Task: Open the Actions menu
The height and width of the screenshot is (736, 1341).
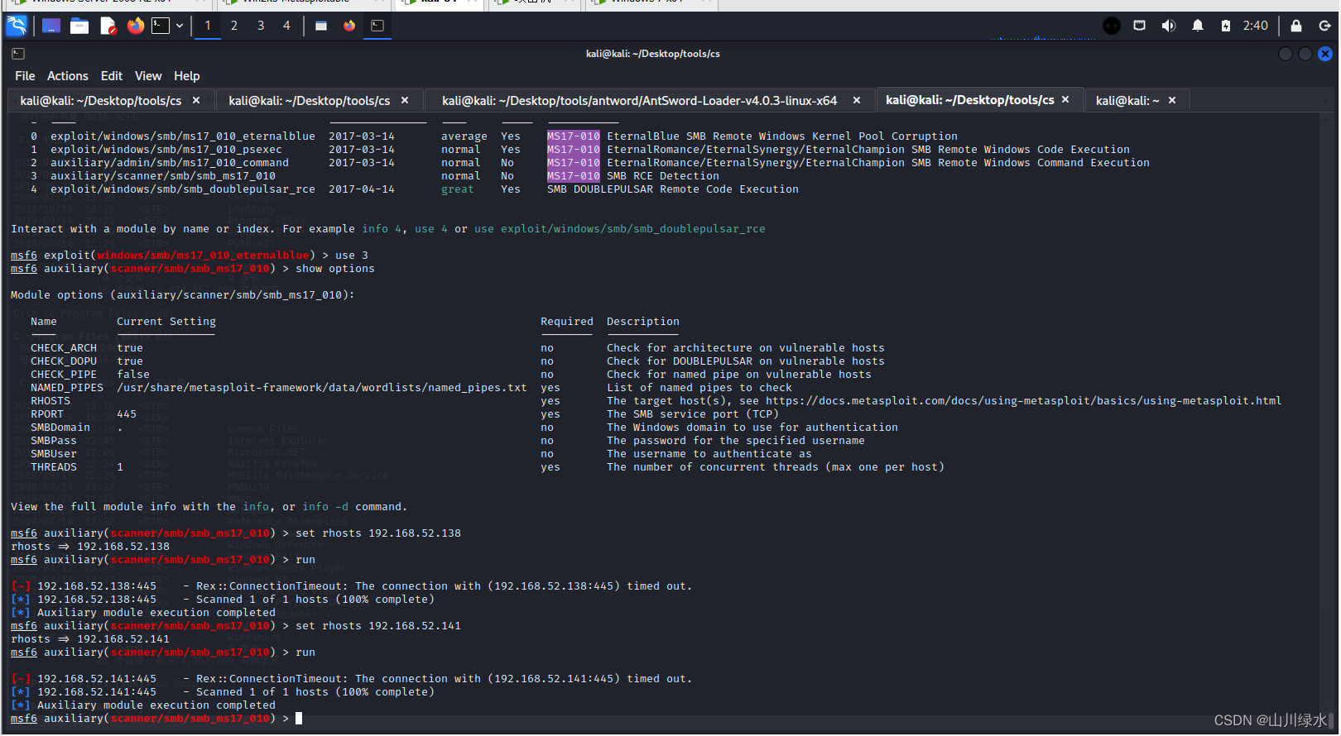Action: (x=67, y=76)
